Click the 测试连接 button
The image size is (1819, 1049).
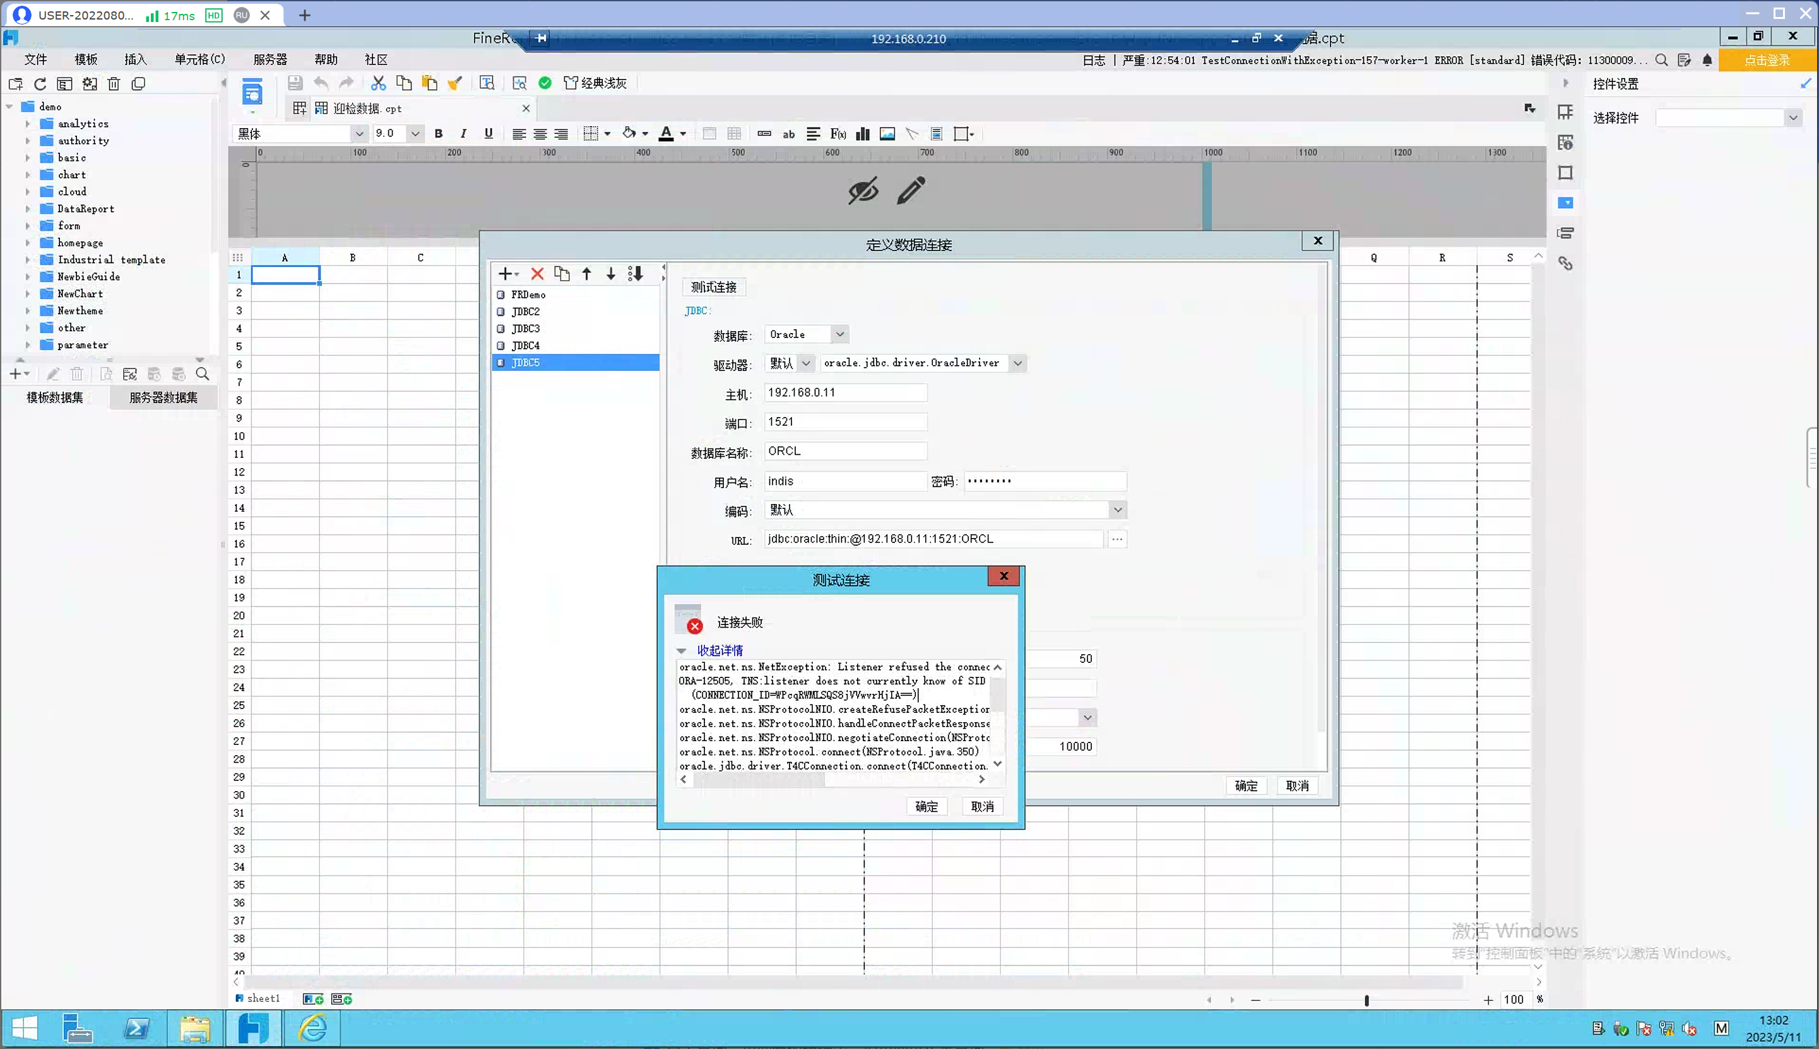click(713, 288)
